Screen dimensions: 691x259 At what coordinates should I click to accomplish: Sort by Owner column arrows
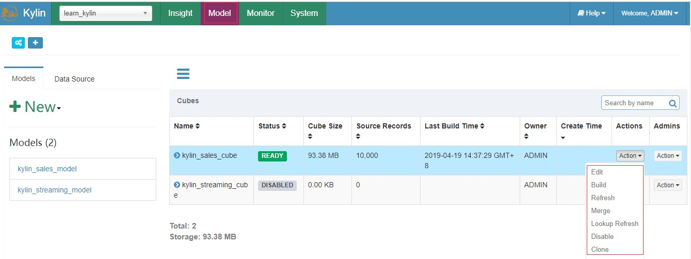click(x=526, y=137)
